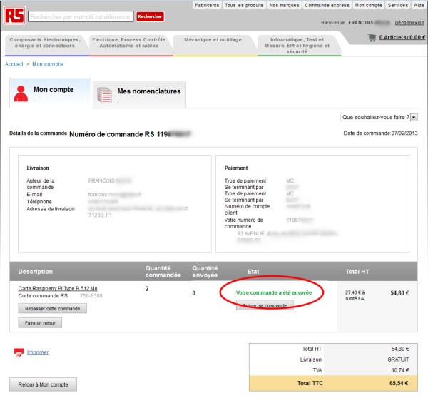Click the Total HT column header
Screen dimensions: 428x398
click(x=357, y=272)
